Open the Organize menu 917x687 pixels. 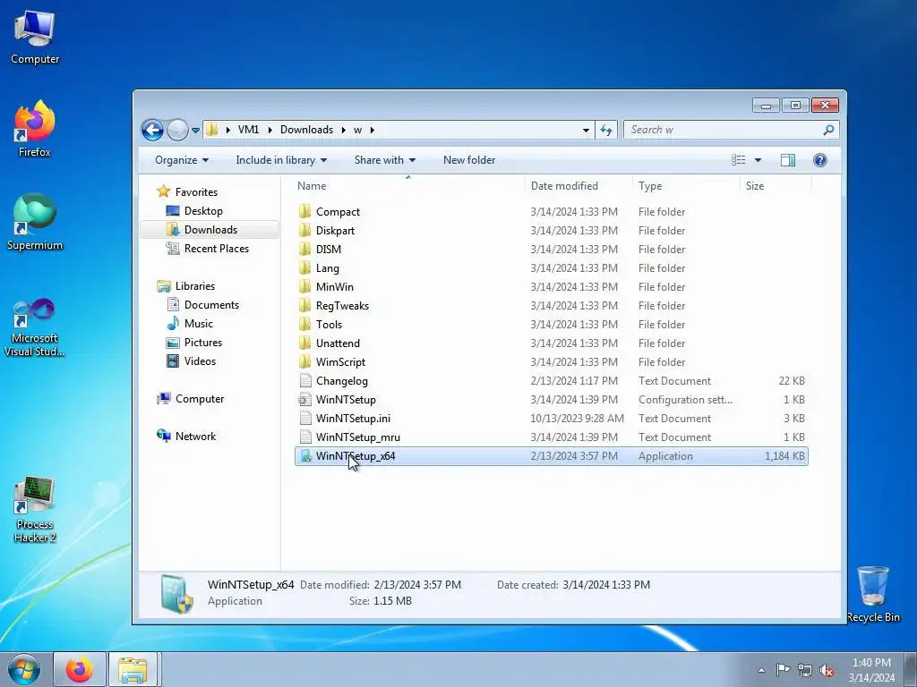(x=181, y=160)
